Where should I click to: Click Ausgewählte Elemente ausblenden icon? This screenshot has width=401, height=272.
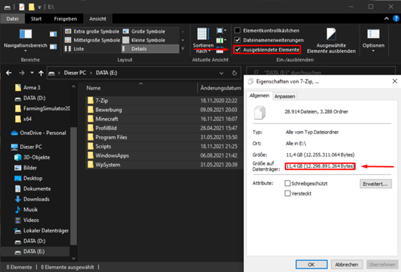[331, 34]
